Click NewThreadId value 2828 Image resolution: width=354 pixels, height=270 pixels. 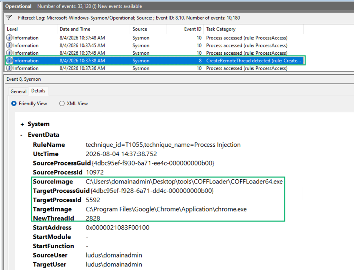93,218
